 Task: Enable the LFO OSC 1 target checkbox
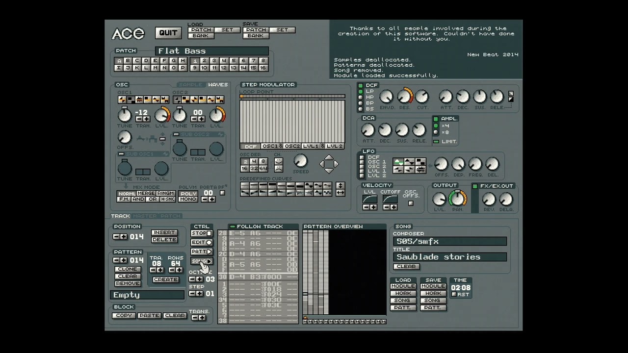(362, 162)
